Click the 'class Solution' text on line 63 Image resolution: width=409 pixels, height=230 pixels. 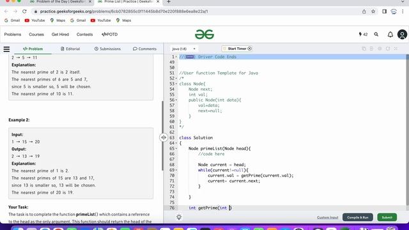[x=196, y=138]
